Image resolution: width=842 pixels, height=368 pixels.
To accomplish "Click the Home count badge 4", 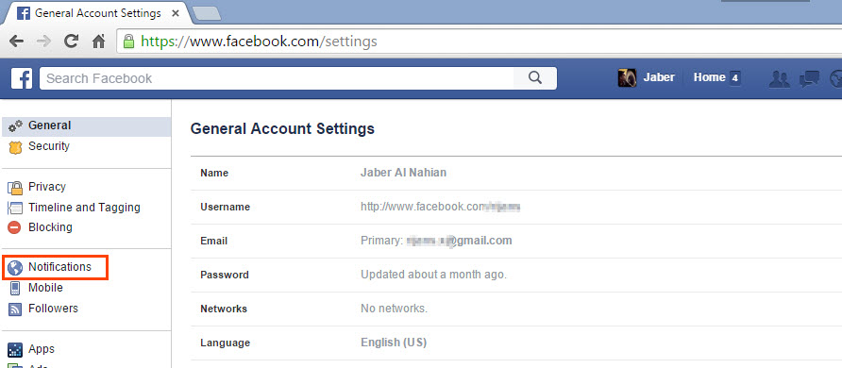I will coord(735,78).
